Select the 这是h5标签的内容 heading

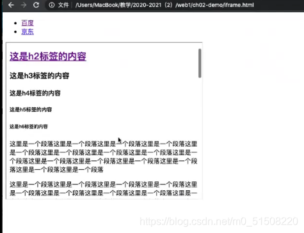(31, 110)
